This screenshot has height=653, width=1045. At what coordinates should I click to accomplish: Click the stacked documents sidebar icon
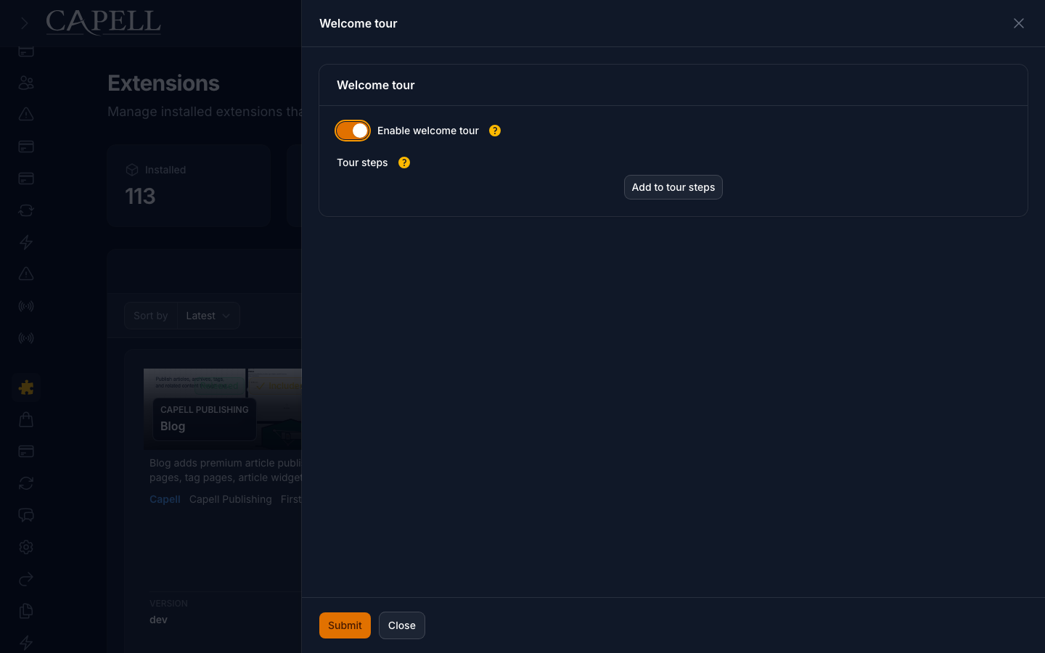coord(26,611)
